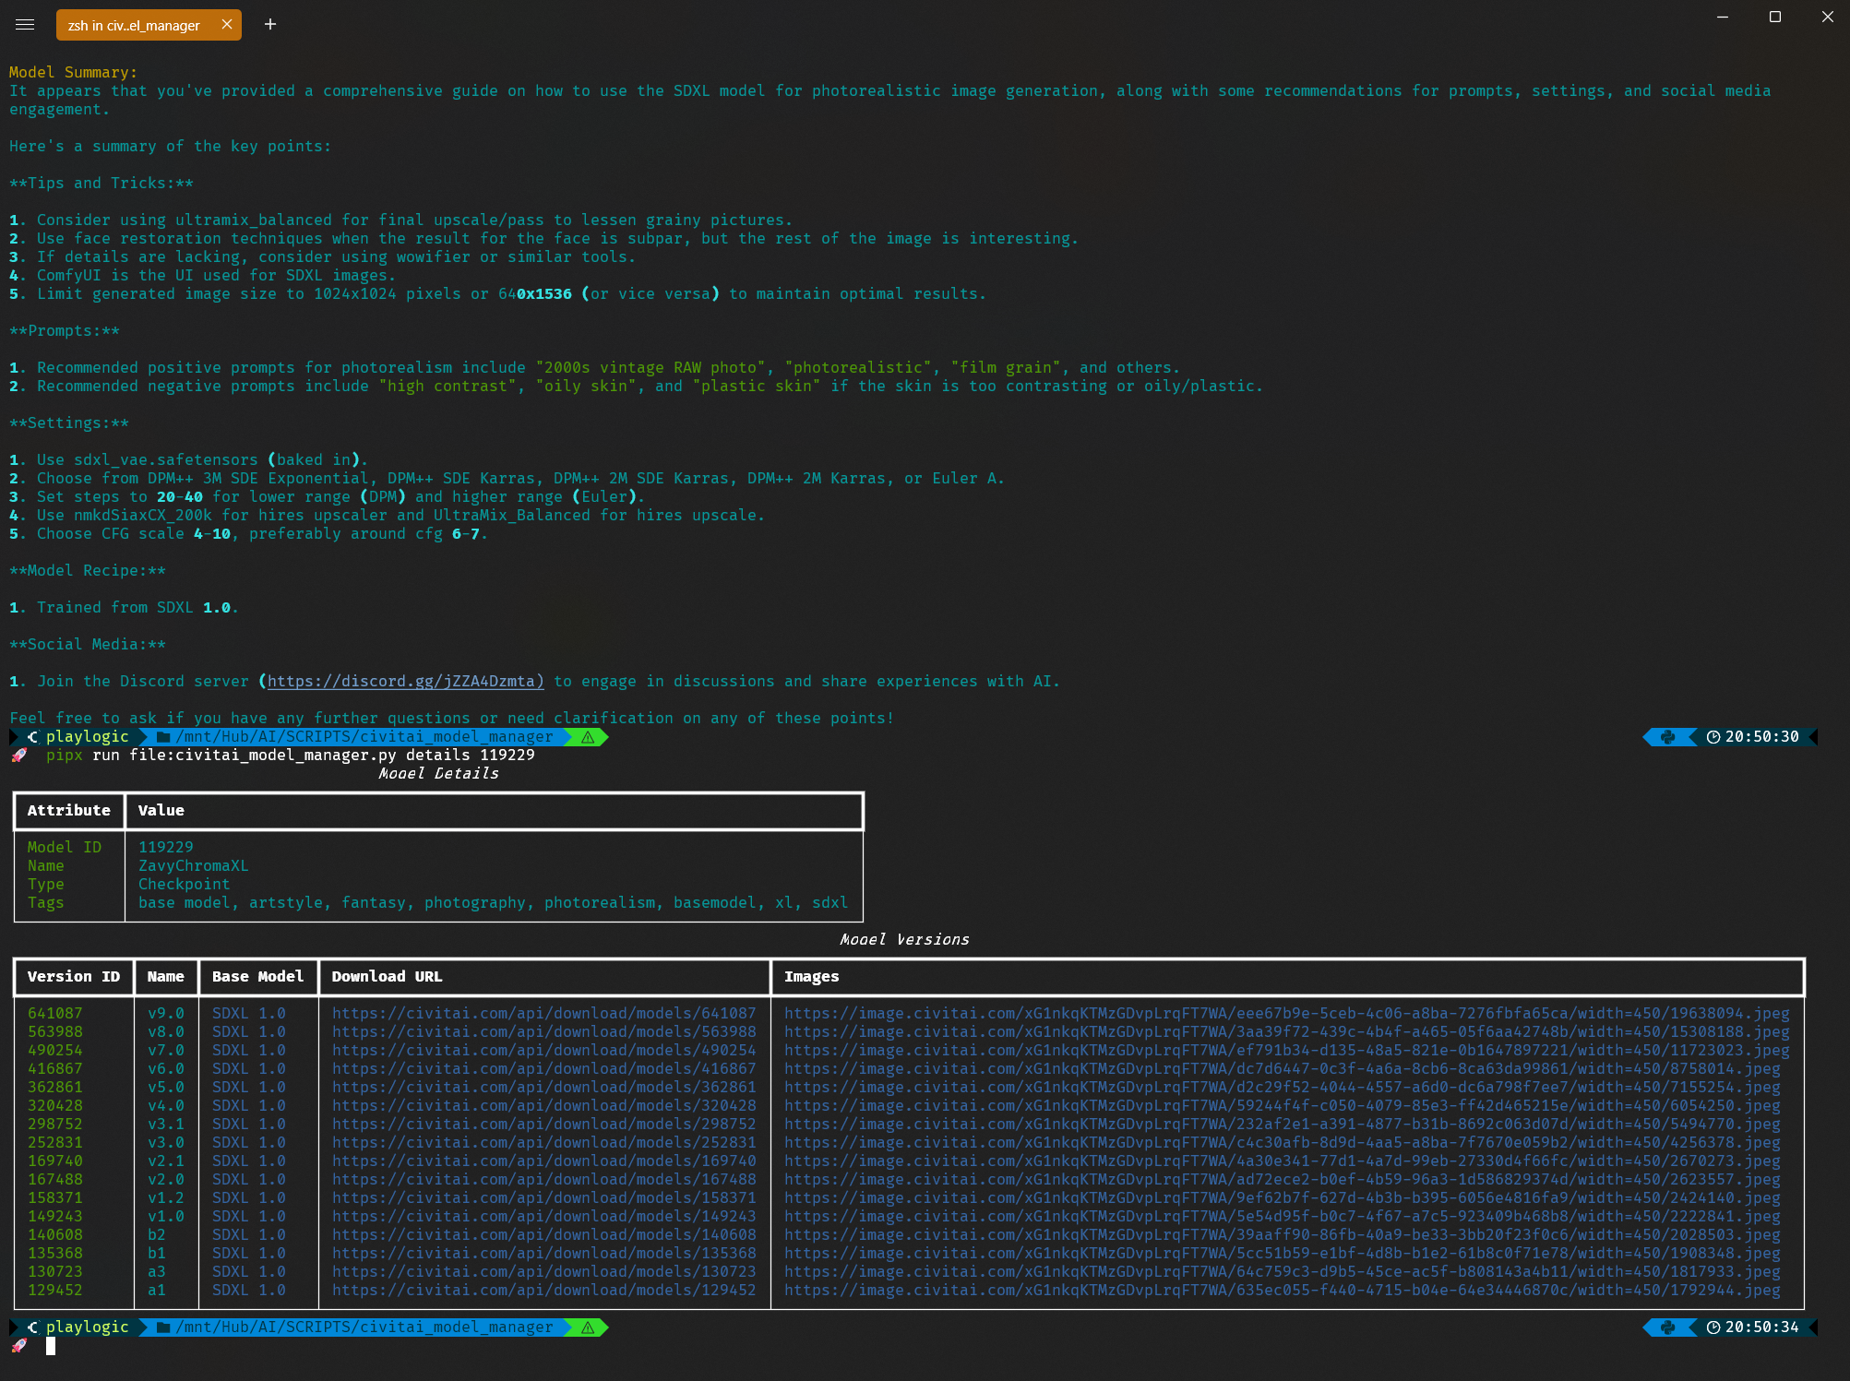Open the Discord server invite link
Screen dimensions: 1850x1381
405,681
